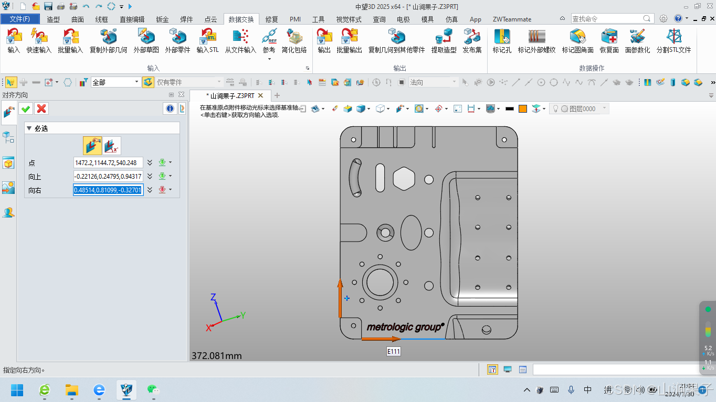Open the PMI ribbon tab
This screenshot has width=716, height=402.
pos(295,19)
